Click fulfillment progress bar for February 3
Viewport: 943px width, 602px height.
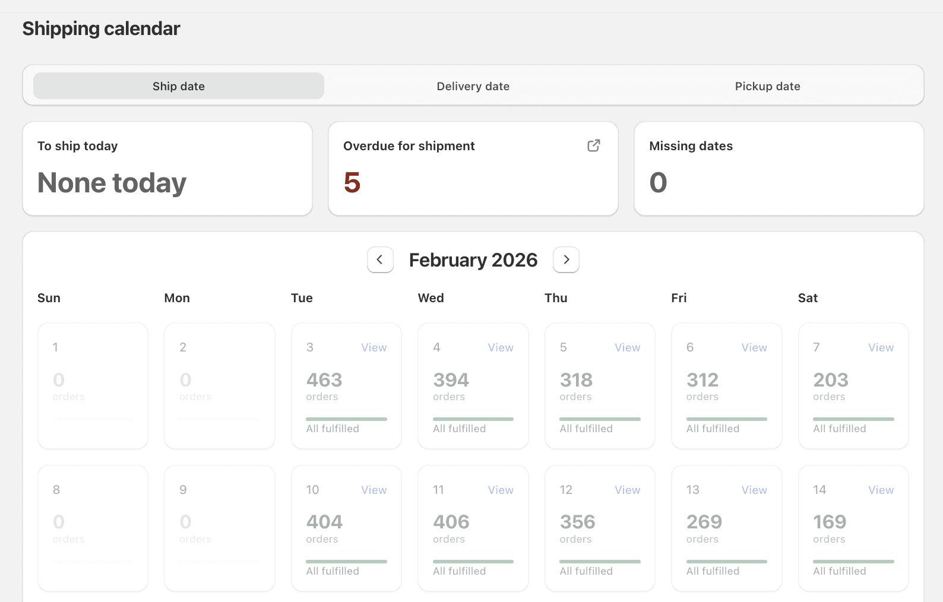click(346, 419)
